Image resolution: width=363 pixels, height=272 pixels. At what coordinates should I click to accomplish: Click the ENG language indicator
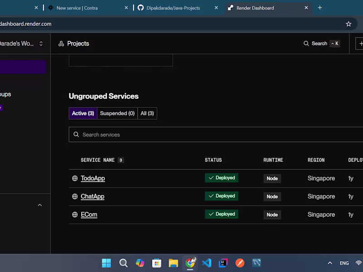pyautogui.click(x=344, y=263)
